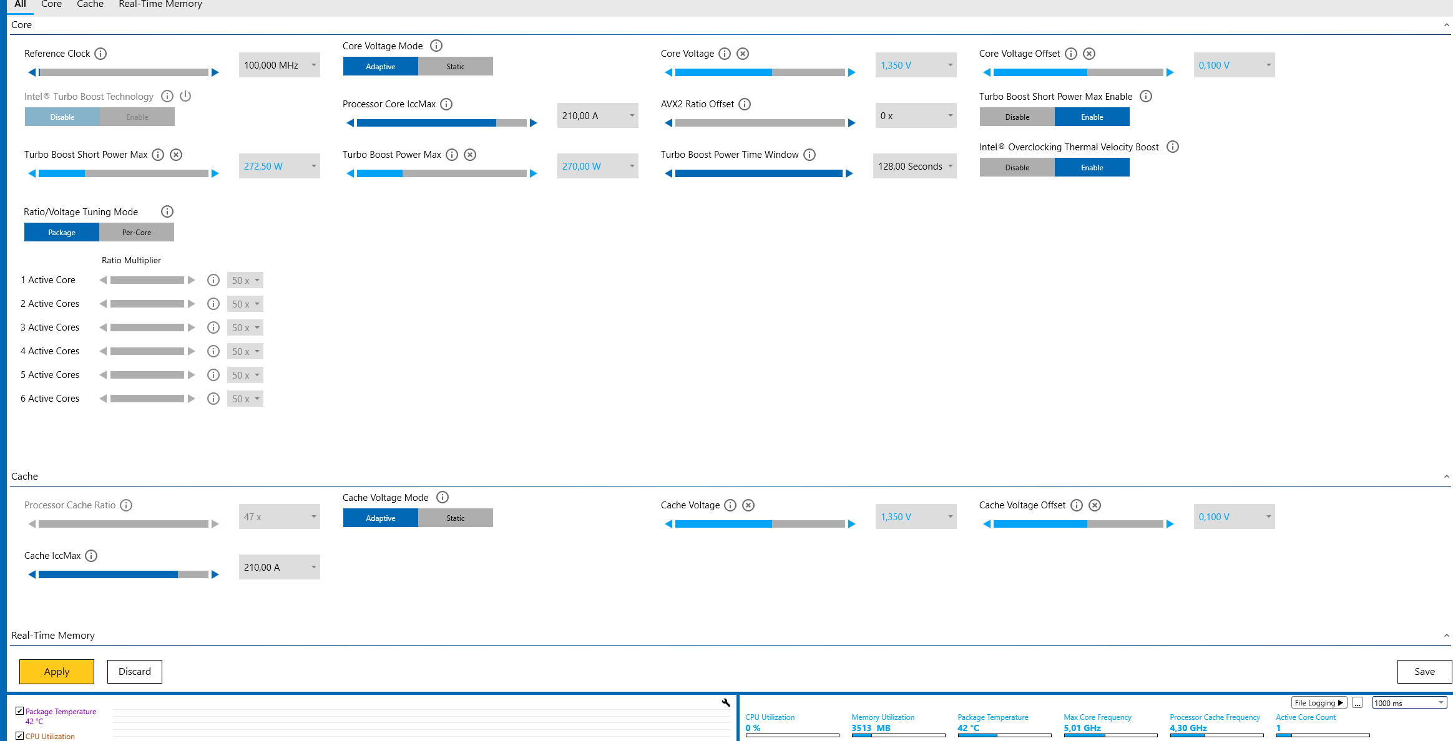Increase Core Voltage with the right arrow
This screenshot has width=1453, height=741.
click(851, 72)
